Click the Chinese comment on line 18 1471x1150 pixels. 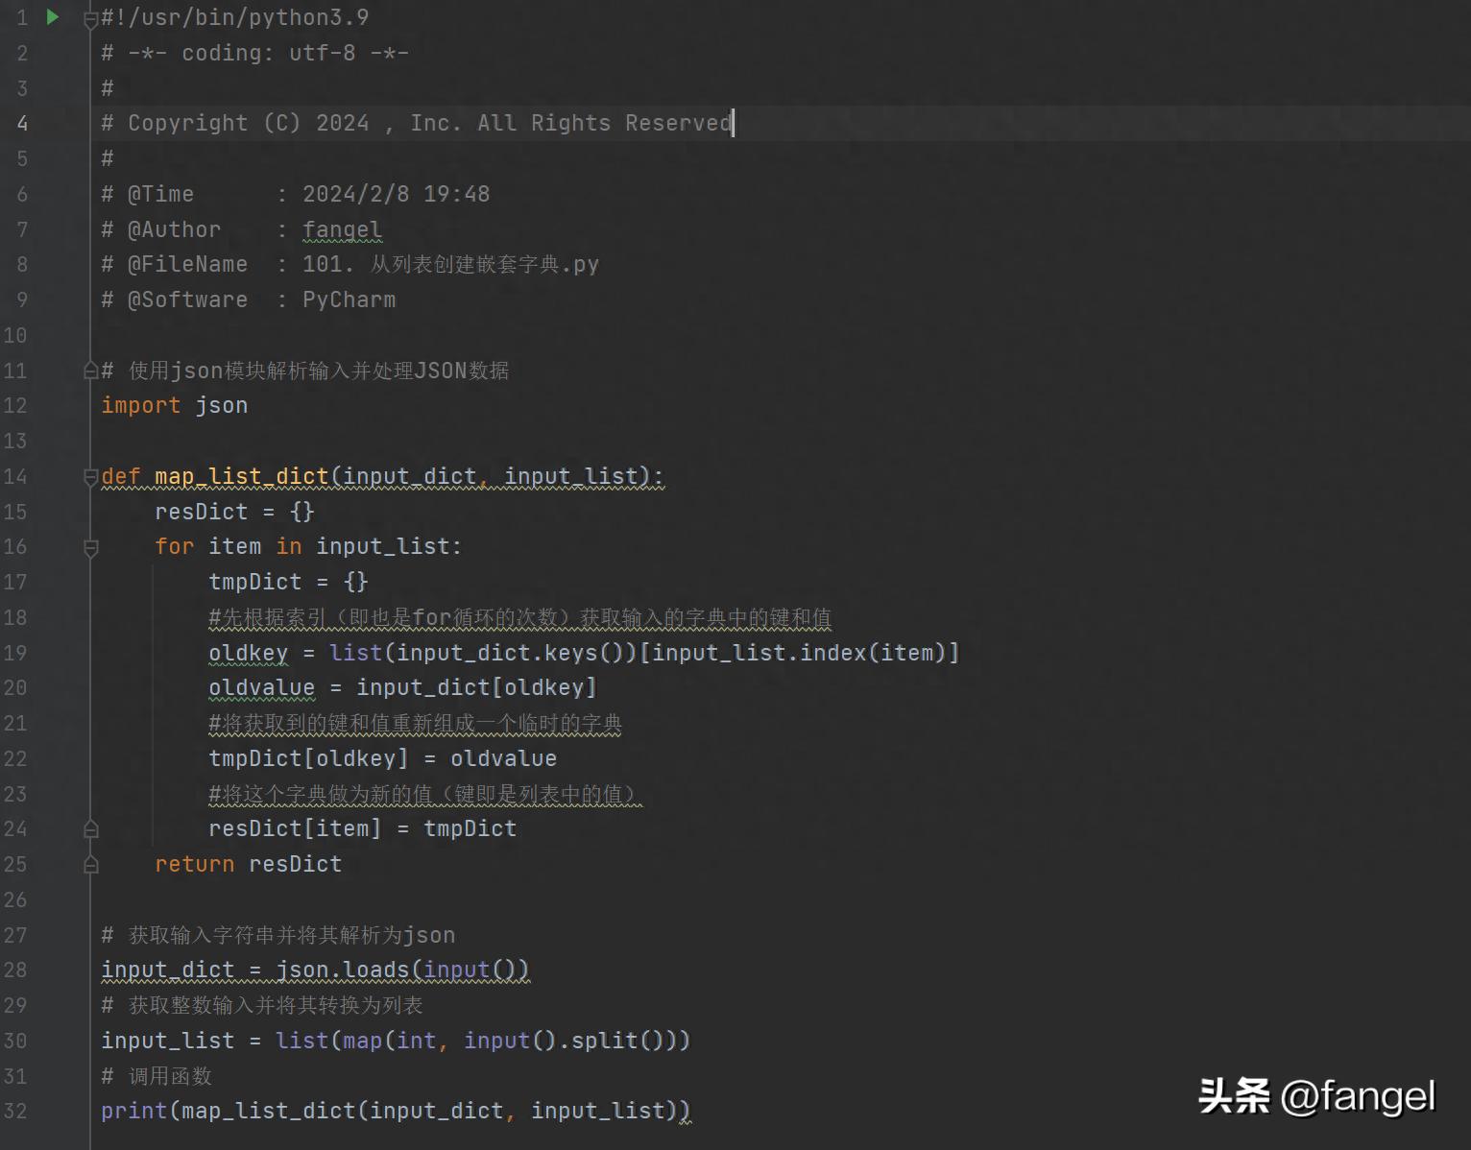click(520, 617)
